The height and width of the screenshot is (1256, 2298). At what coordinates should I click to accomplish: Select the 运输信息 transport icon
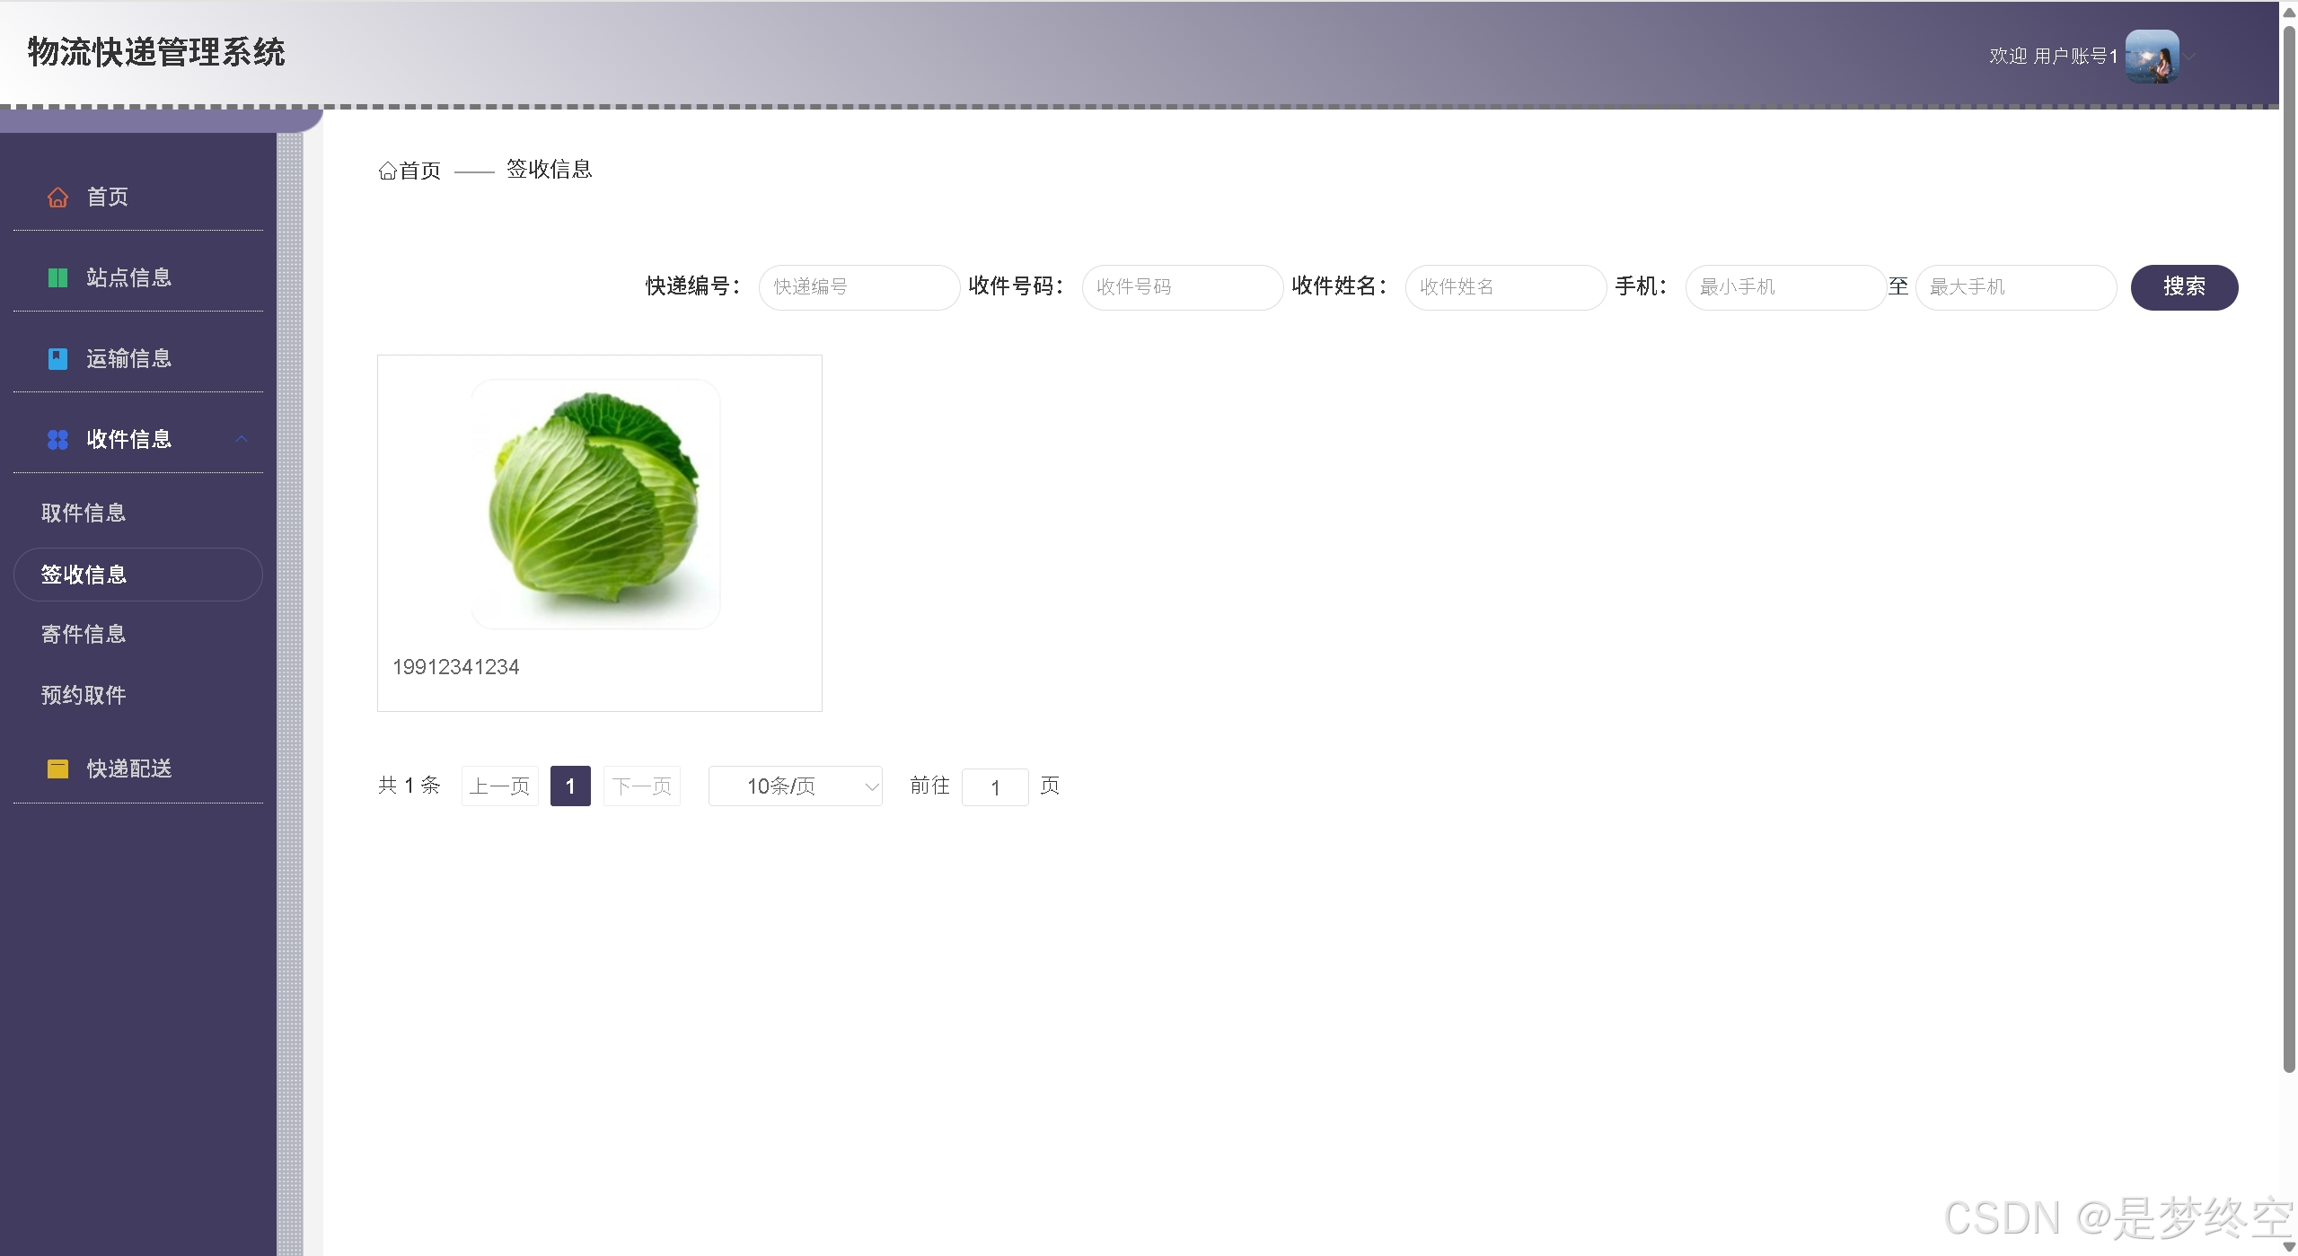(57, 358)
